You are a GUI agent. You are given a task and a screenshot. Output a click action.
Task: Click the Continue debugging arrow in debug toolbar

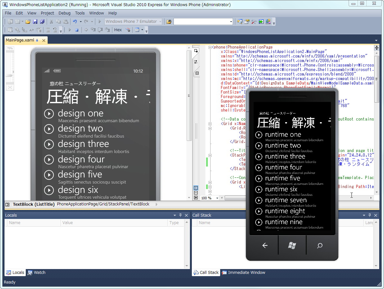pyautogui.click(x=70, y=30)
